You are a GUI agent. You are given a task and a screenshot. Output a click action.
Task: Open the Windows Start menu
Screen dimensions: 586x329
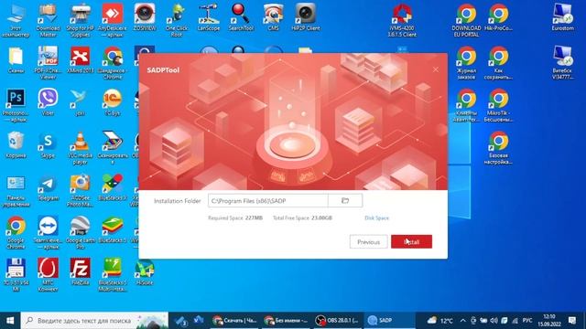click(10, 321)
